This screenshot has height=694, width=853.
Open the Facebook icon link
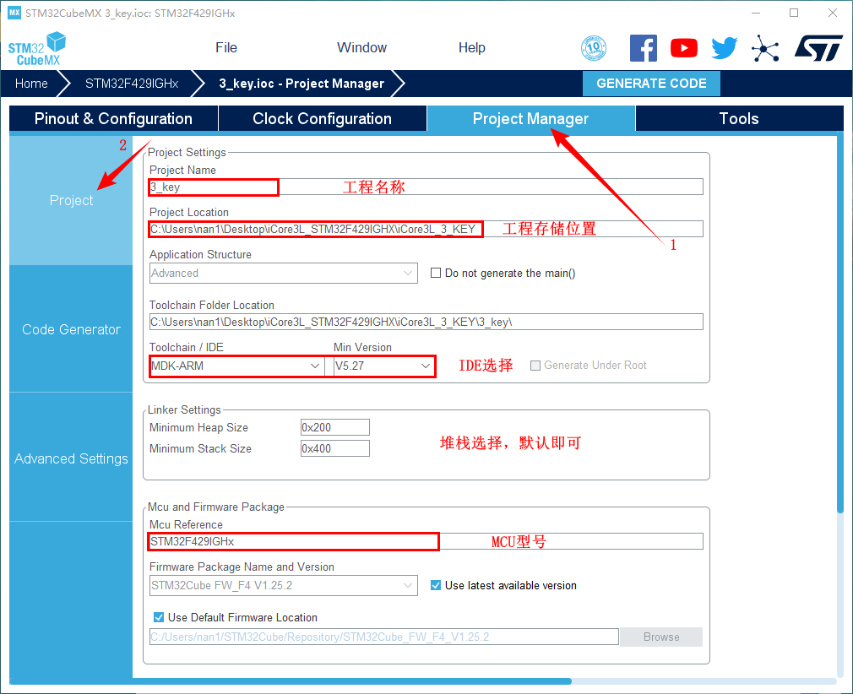[643, 48]
